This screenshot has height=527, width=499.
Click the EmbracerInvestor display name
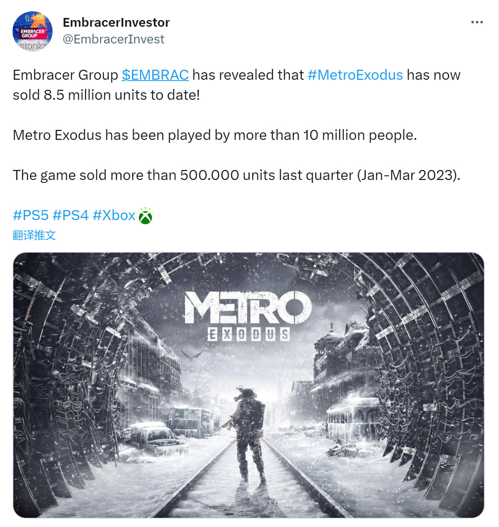point(116,23)
